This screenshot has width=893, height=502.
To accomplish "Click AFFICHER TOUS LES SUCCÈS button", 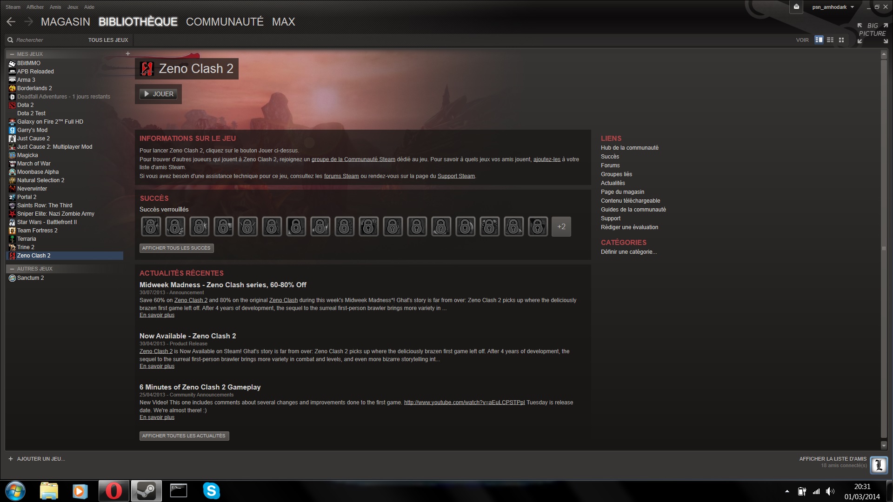I will coord(176,248).
